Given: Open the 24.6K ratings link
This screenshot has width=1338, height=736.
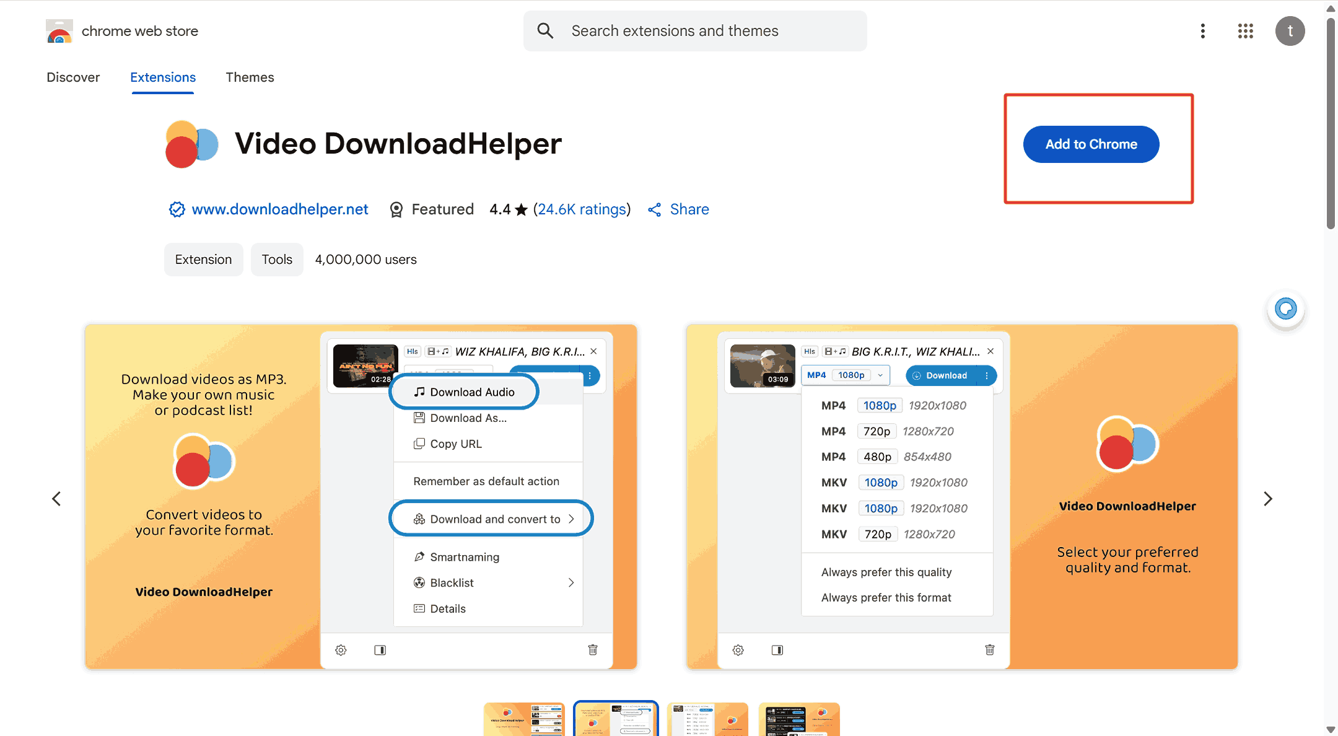Looking at the screenshot, I should (x=582, y=209).
